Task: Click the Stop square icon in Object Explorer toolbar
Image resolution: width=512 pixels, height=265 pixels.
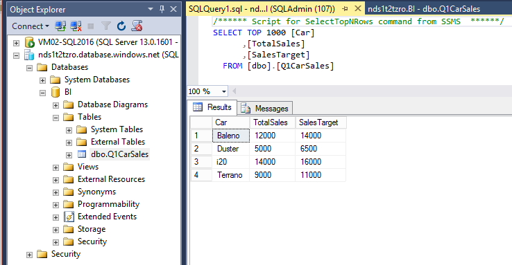Action: (x=91, y=26)
